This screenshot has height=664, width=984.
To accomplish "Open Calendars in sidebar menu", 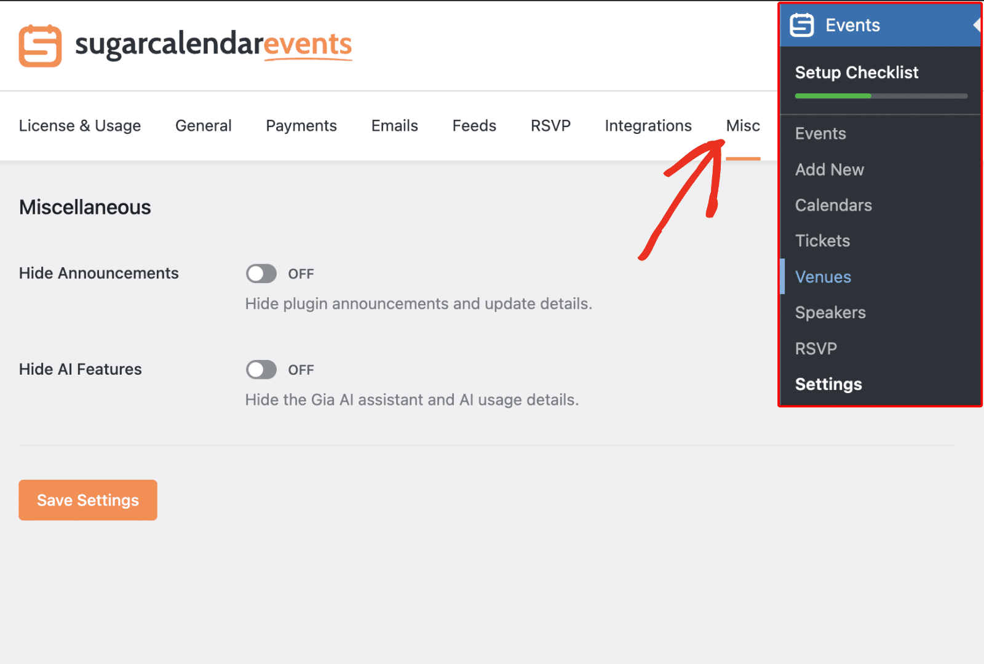I will coord(833,205).
